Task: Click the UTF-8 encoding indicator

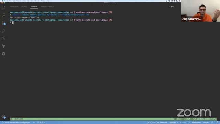Action: [x=183, y=123]
